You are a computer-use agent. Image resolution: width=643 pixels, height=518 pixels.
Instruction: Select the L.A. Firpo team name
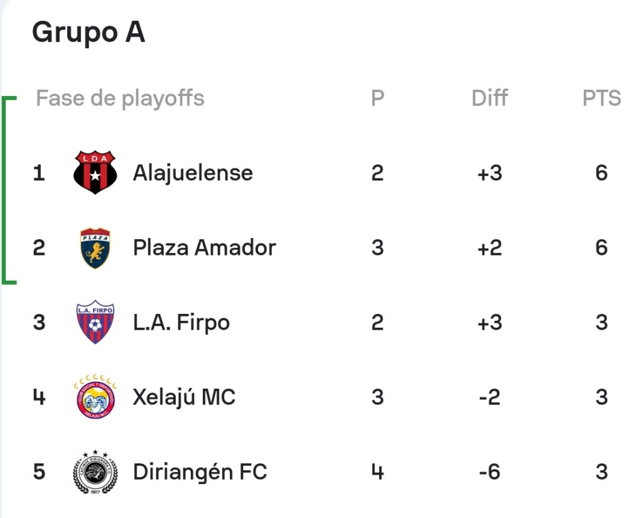click(x=181, y=323)
